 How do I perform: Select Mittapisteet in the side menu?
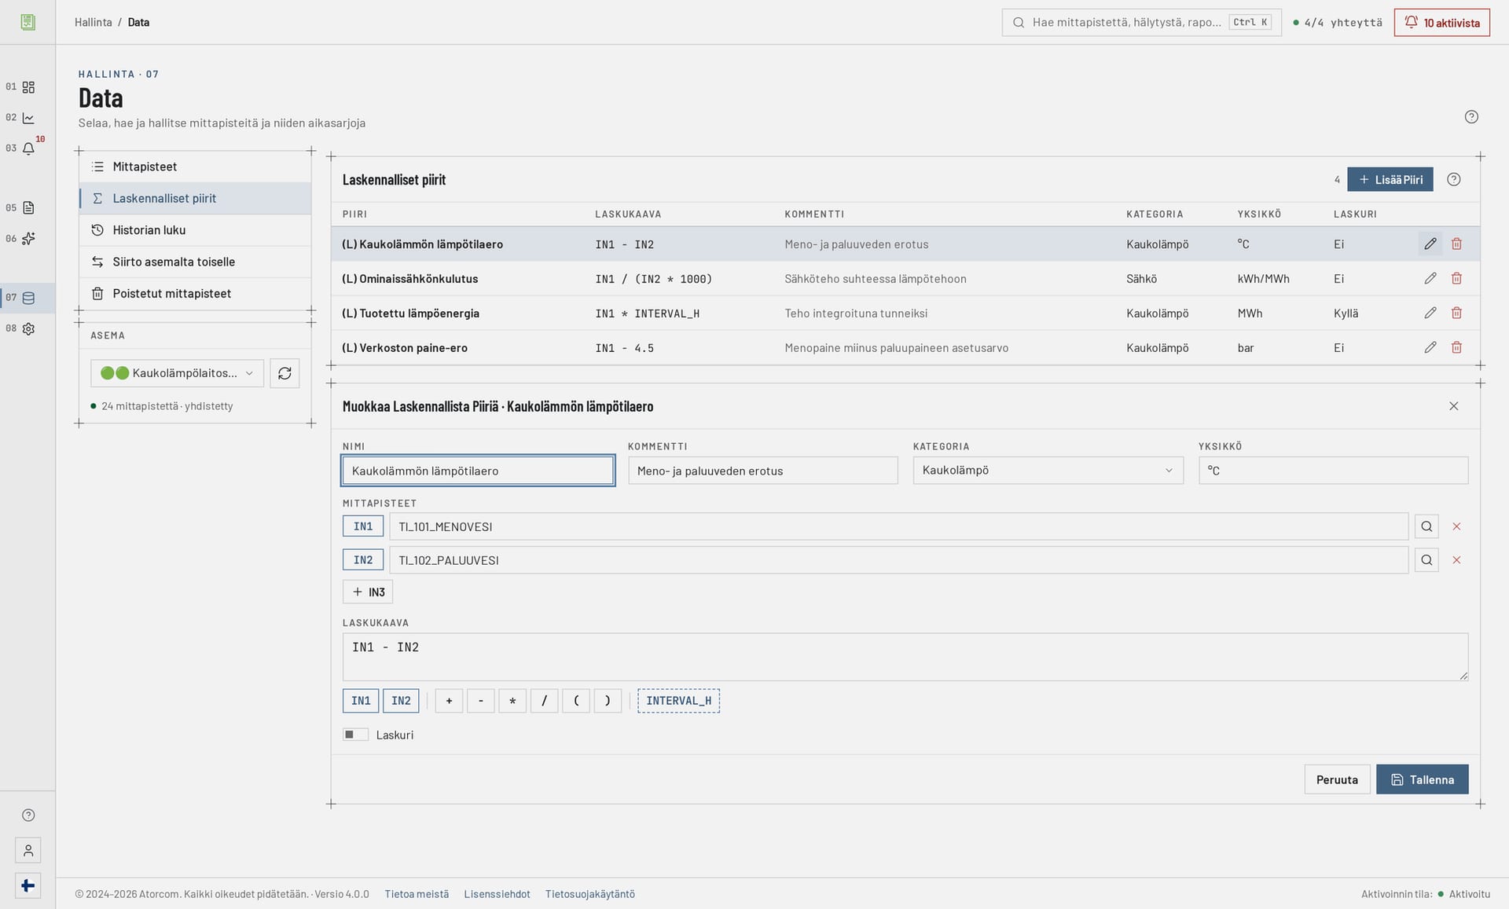(195, 167)
